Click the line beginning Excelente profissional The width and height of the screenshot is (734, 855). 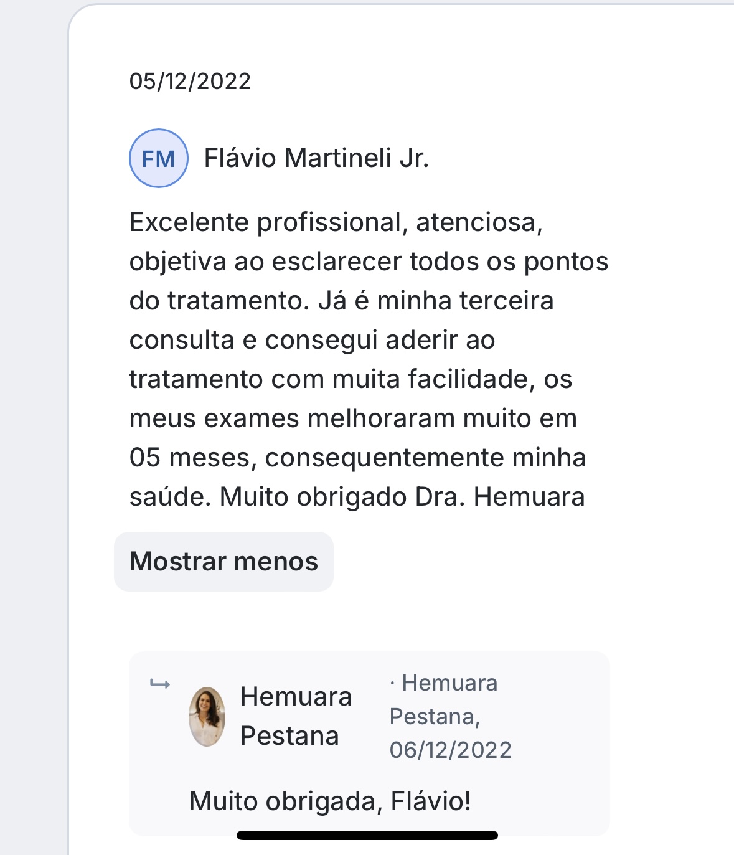pos(336,222)
